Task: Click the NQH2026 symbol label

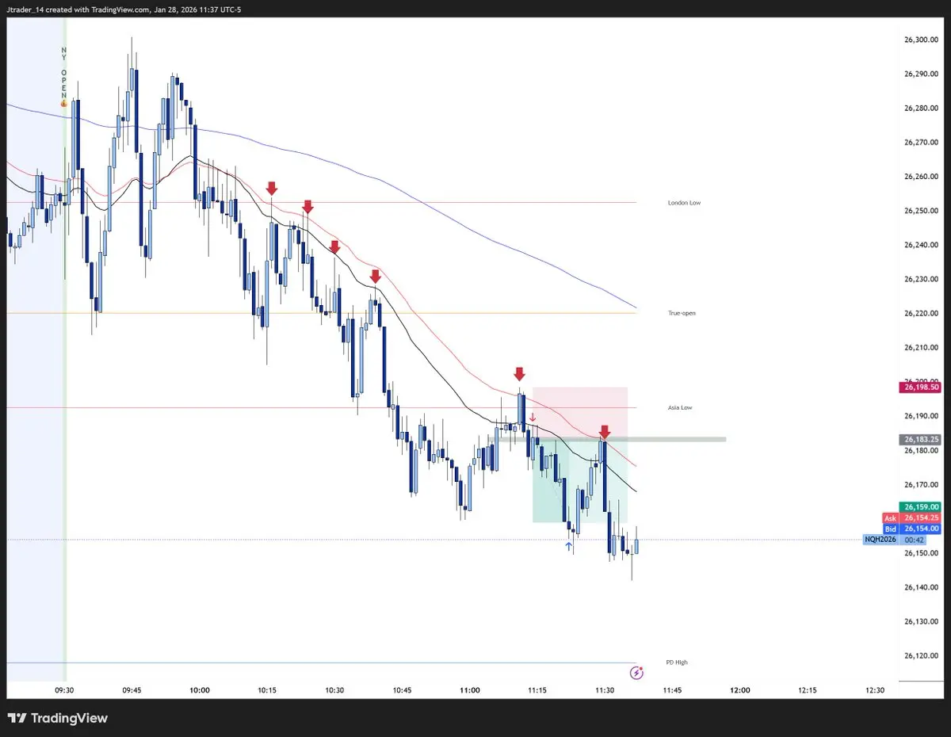Action: (x=880, y=540)
